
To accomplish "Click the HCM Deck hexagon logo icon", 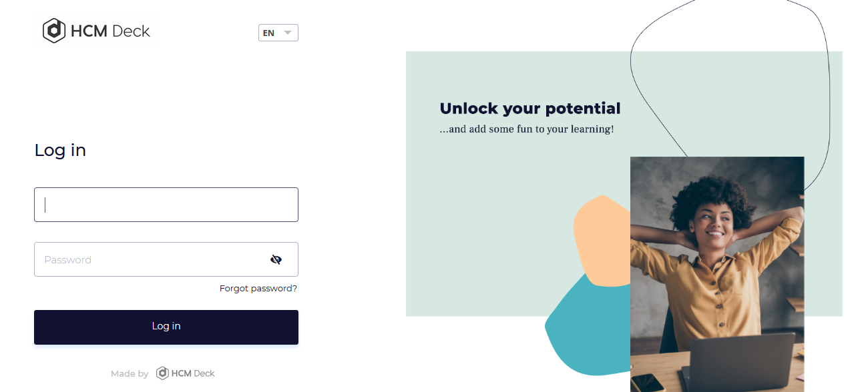I will pyautogui.click(x=54, y=31).
